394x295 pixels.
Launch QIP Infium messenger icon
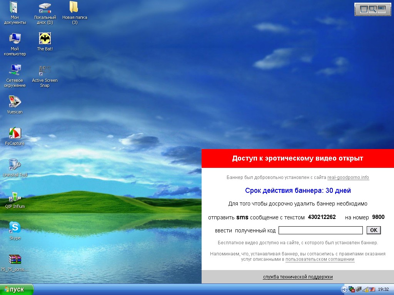[15, 197]
